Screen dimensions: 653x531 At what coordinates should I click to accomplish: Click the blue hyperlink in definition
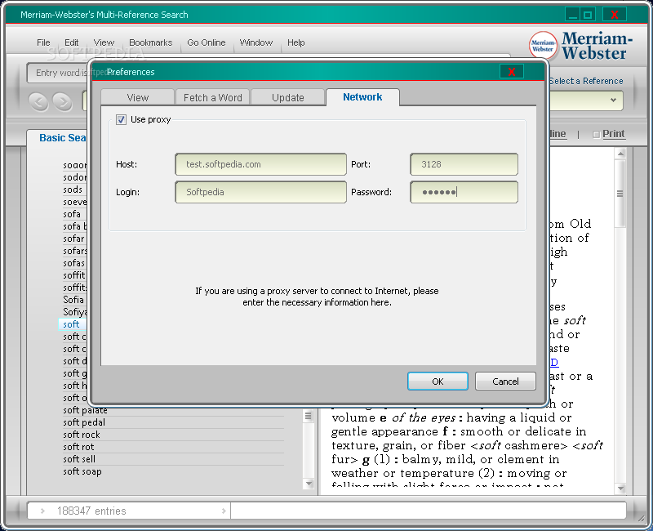click(x=554, y=362)
